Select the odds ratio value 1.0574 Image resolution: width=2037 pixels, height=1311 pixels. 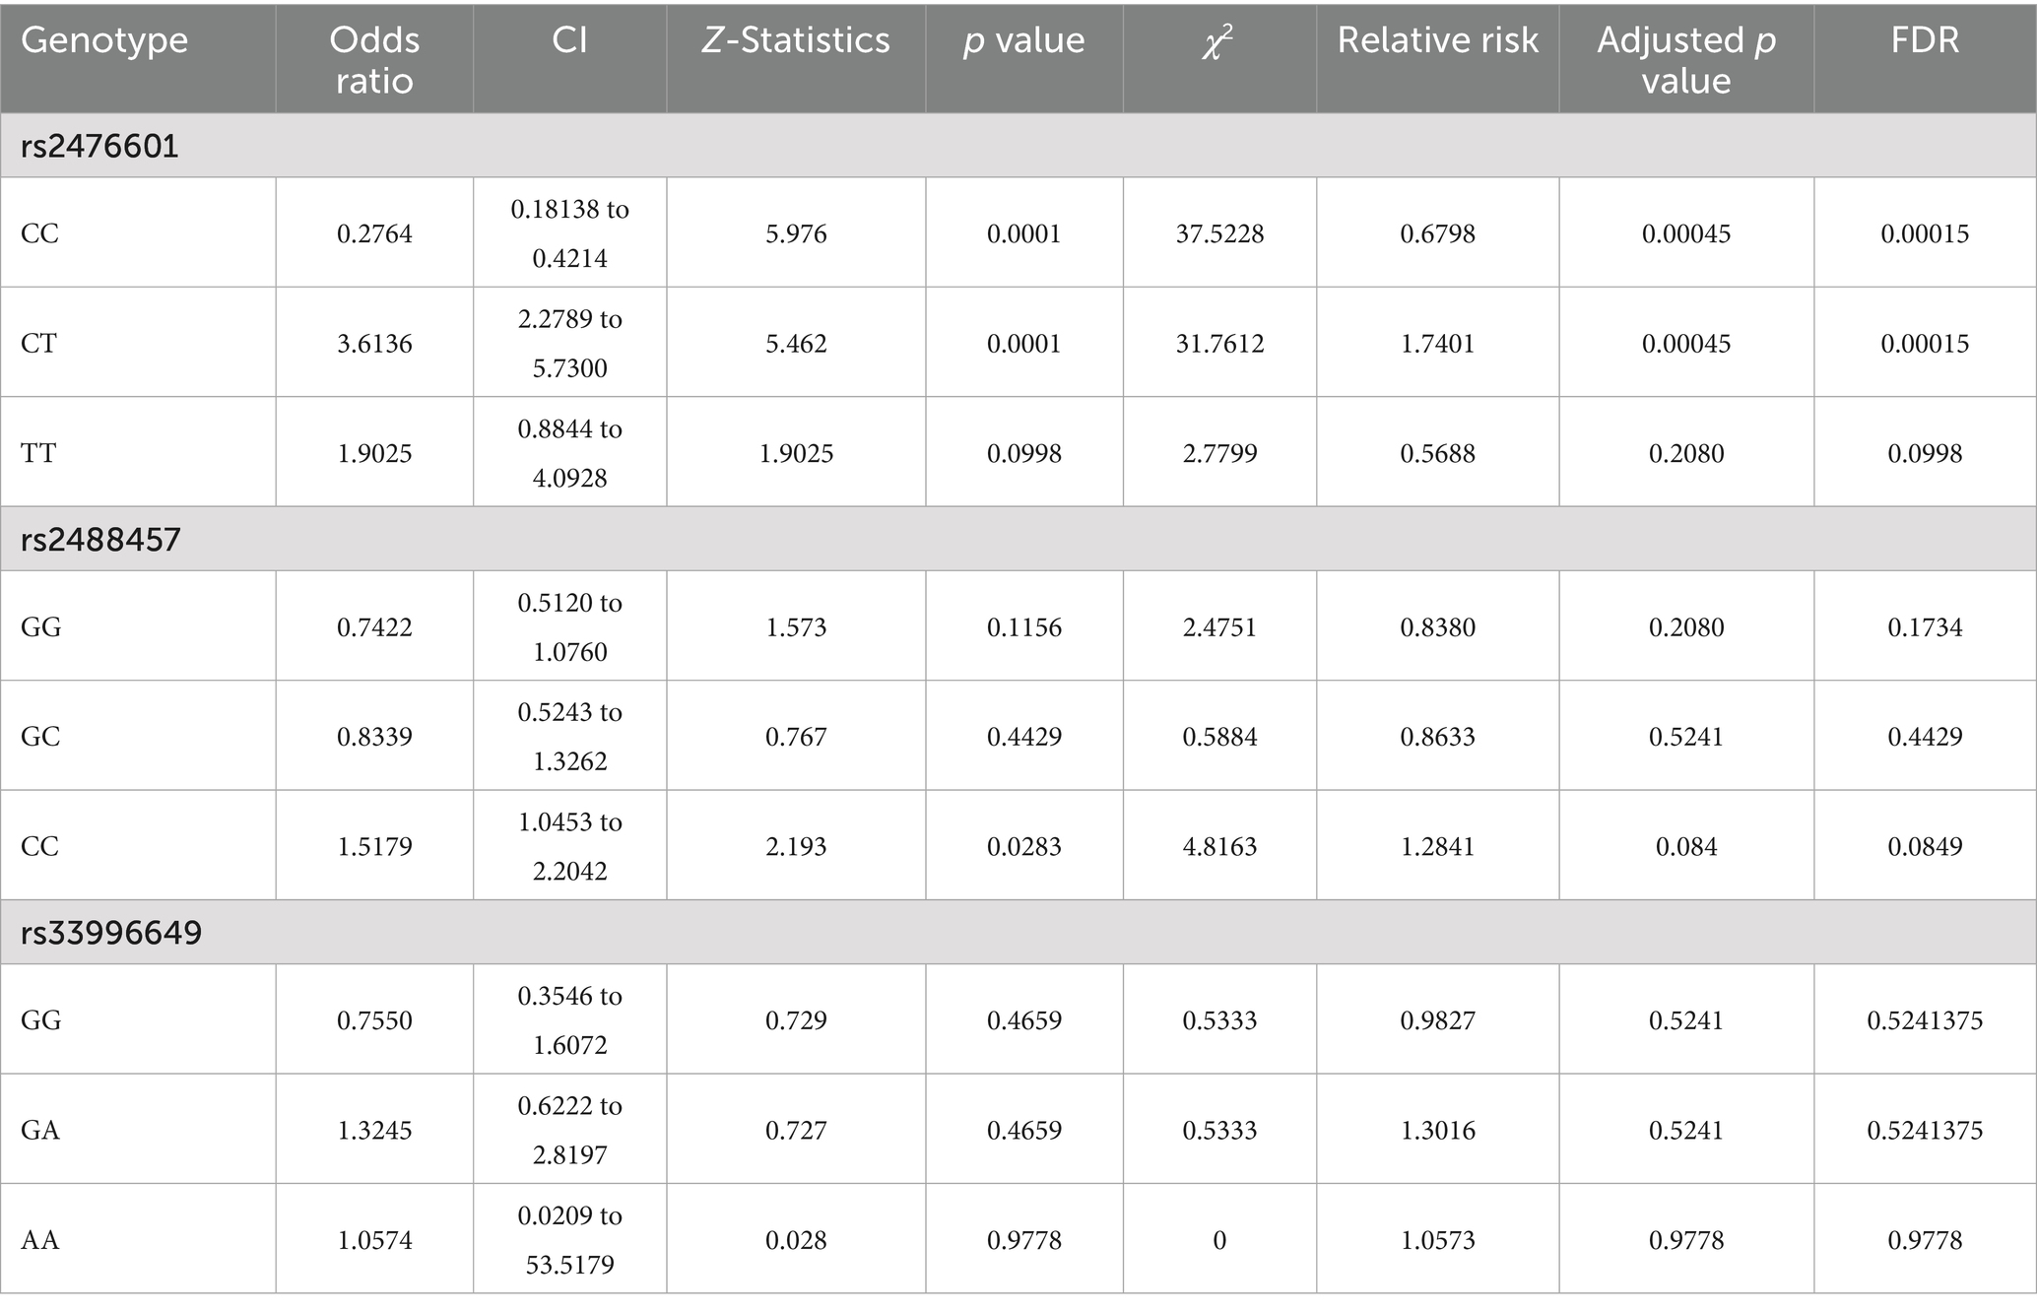[x=374, y=1239]
